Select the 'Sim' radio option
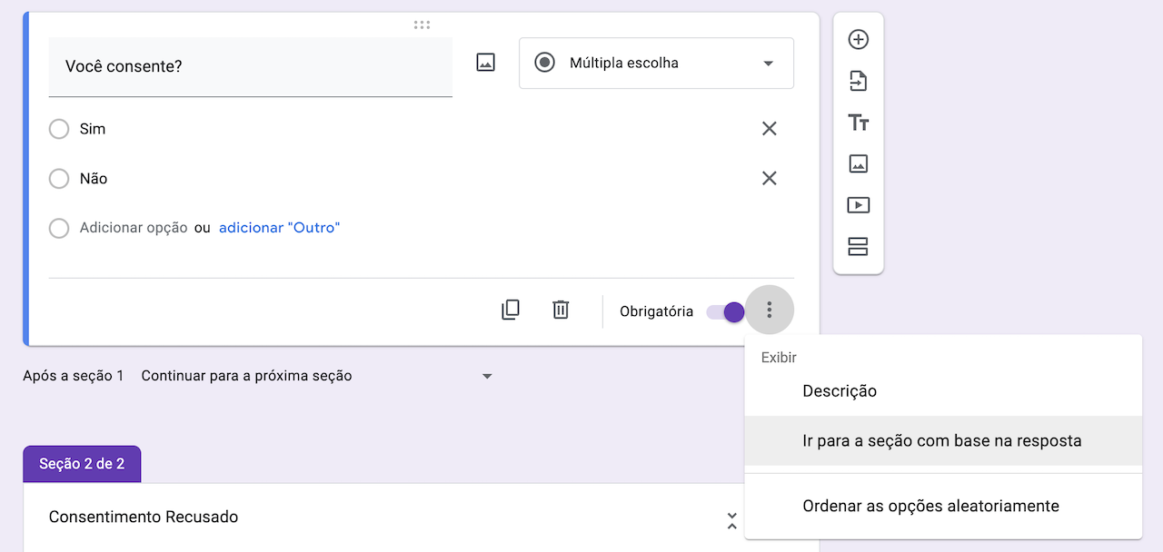The height and width of the screenshot is (552, 1163). (x=59, y=129)
